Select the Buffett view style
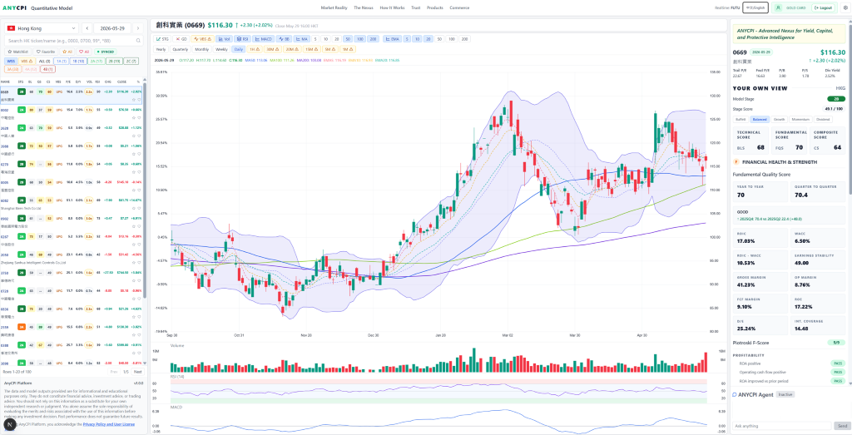852x435 pixels. click(x=741, y=119)
